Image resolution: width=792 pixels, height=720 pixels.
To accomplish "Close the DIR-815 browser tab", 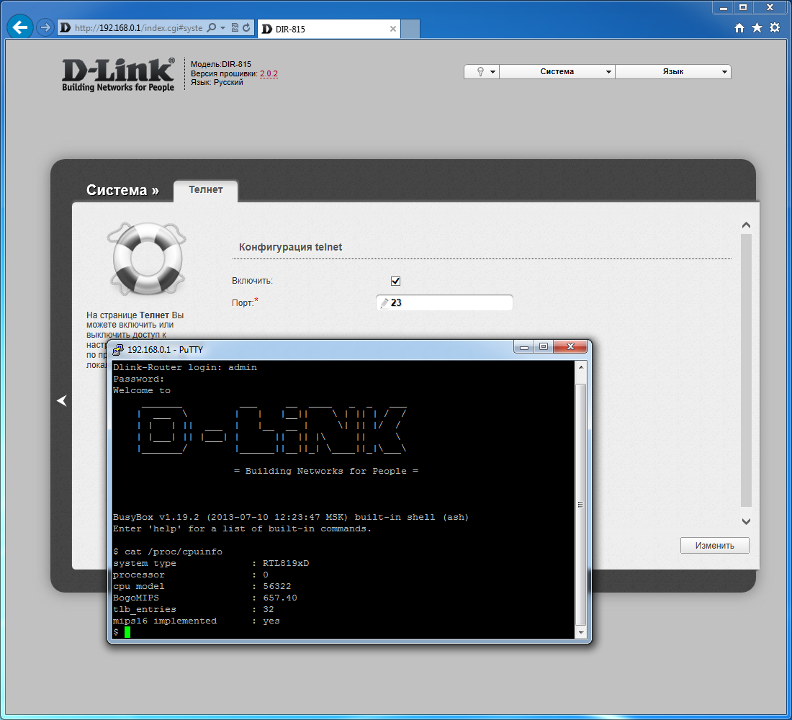I will (x=393, y=29).
